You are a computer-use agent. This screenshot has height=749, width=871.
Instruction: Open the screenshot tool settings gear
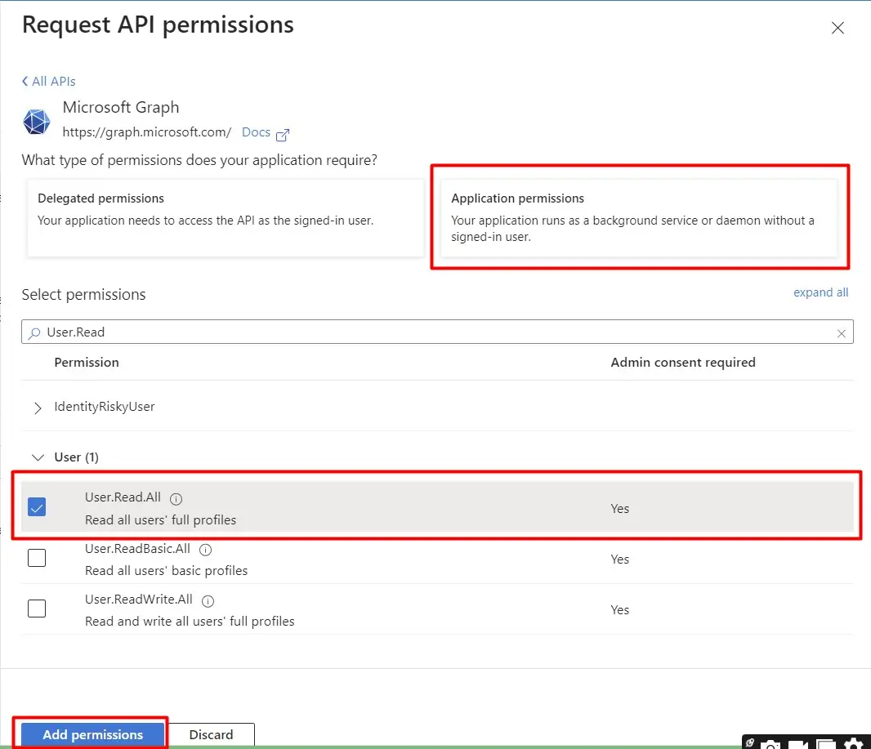854,742
